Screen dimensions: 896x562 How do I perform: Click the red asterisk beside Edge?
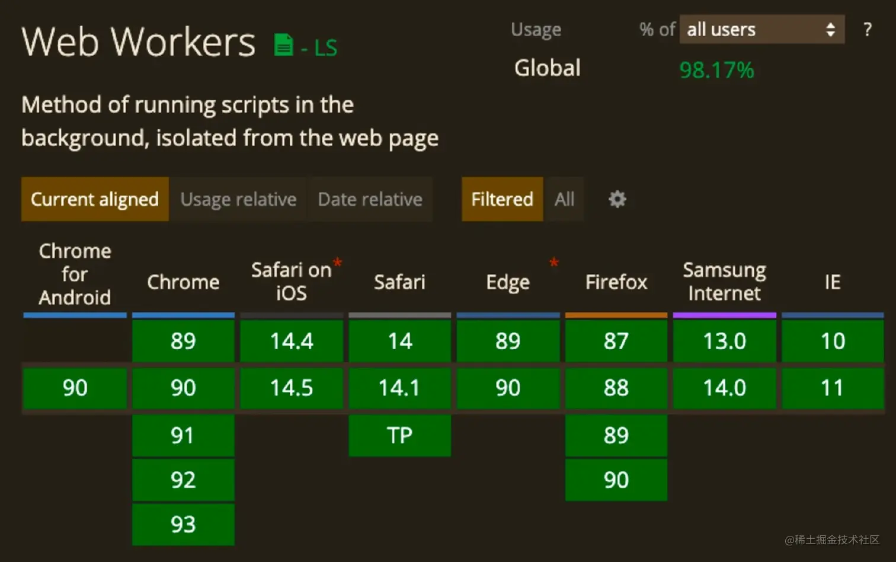[x=553, y=263]
